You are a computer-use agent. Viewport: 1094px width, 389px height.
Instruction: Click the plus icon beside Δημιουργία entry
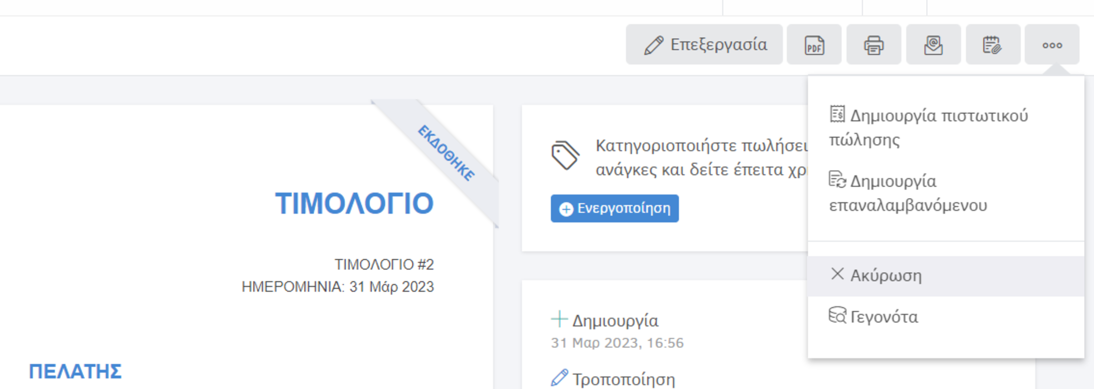(559, 319)
